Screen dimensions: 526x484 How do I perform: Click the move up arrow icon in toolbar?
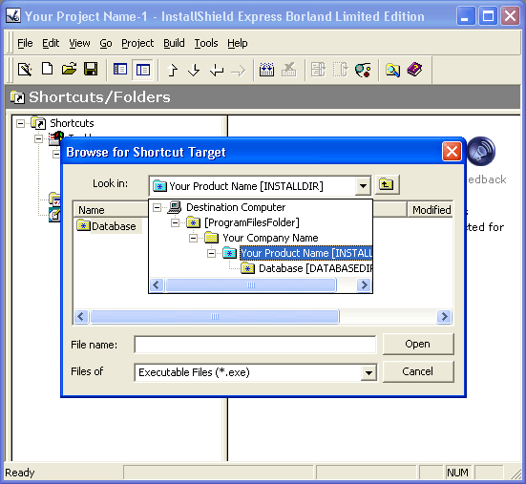coord(173,70)
